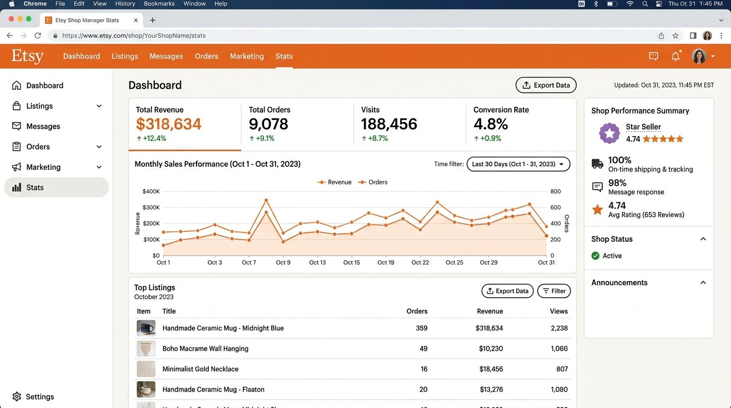Toggle the Orders series in chart legend
This screenshot has width=731, height=408.
tap(372, 182)
